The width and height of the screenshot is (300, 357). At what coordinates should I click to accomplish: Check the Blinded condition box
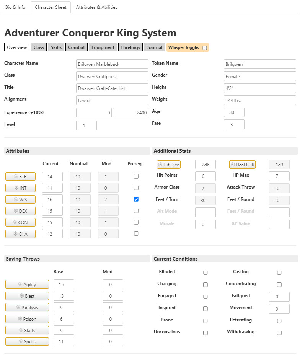tap(205, 272)
